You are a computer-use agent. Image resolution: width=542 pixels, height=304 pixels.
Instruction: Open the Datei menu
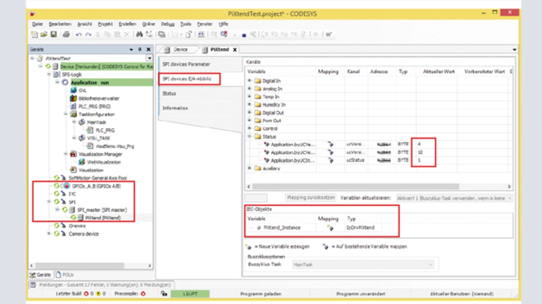[x=37, y=24]
